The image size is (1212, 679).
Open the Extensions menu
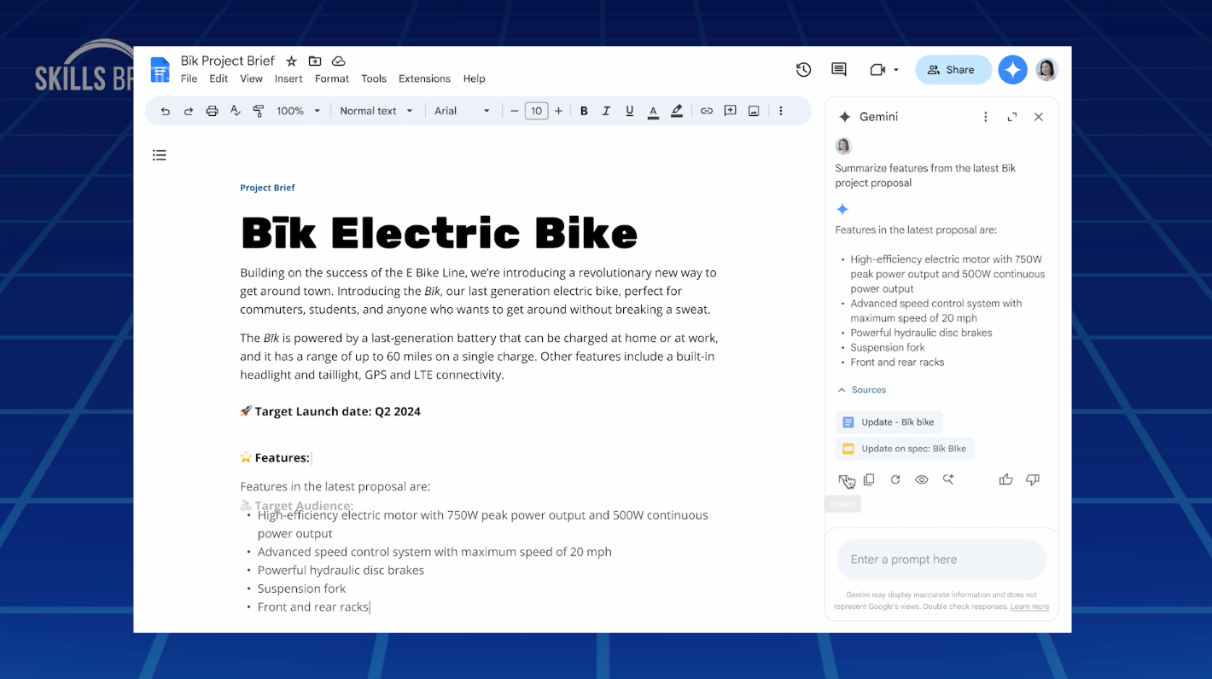pyautogui.click(x=424, y=78)
